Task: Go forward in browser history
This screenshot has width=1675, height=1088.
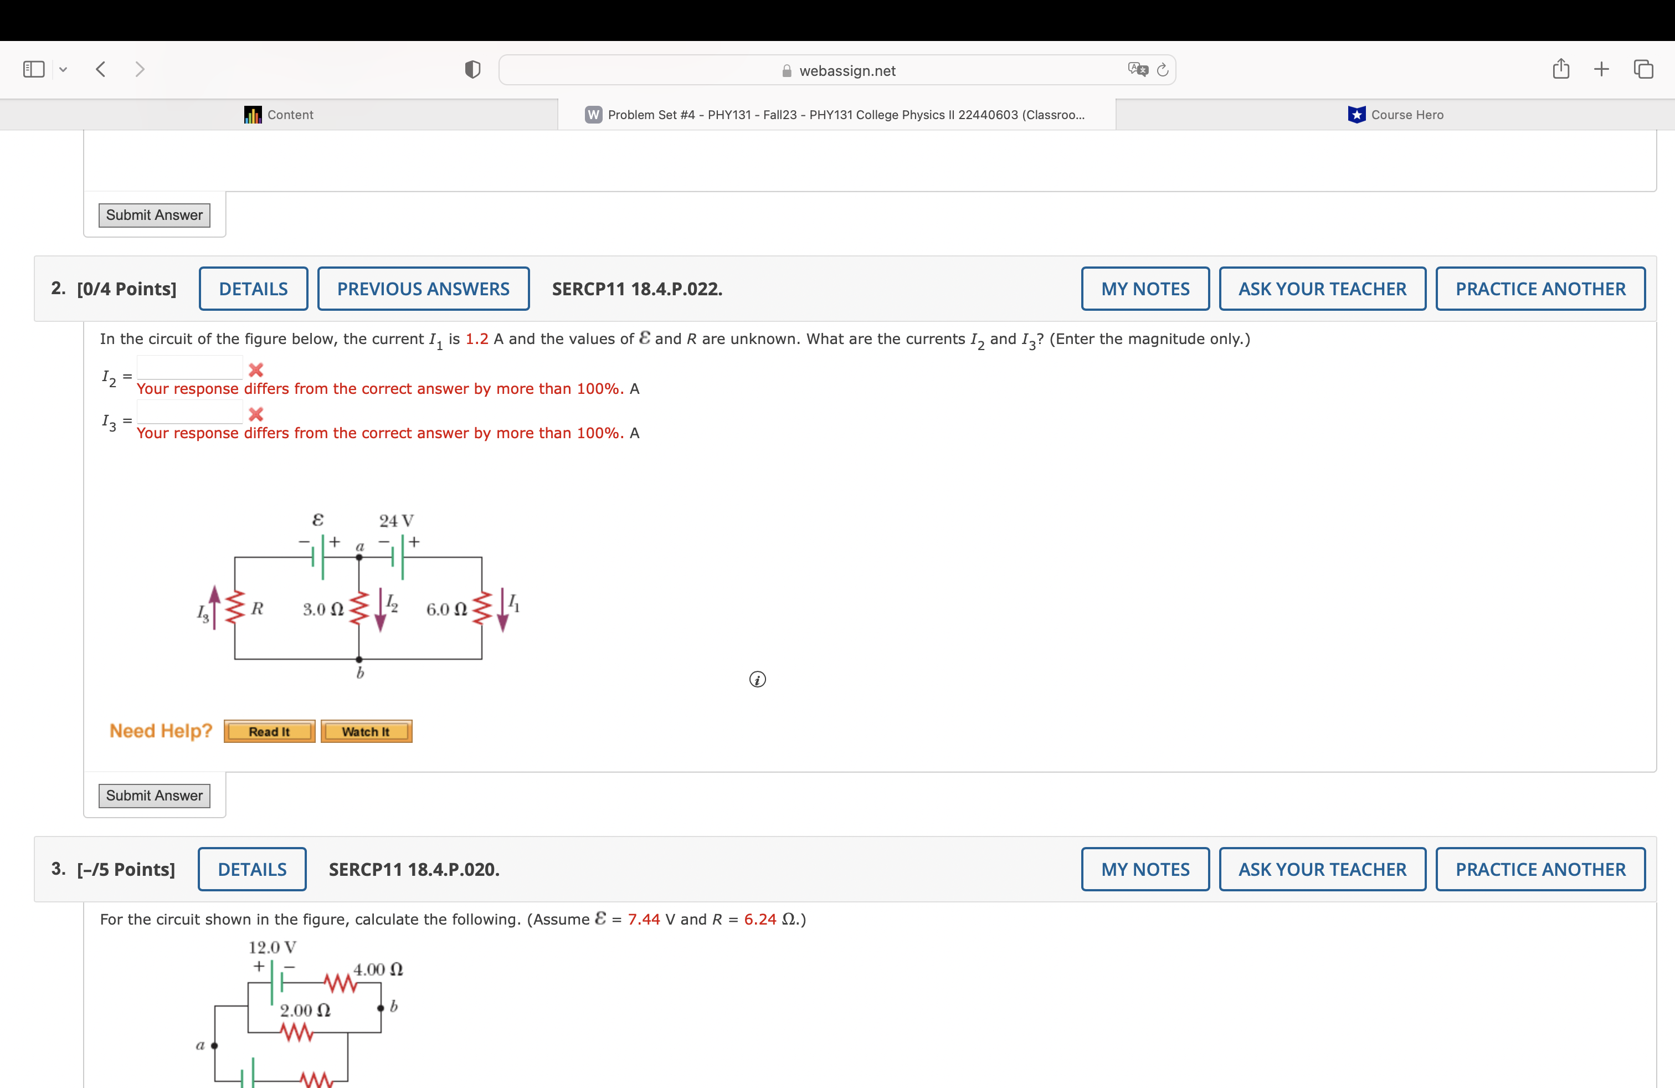Action: 140,69
